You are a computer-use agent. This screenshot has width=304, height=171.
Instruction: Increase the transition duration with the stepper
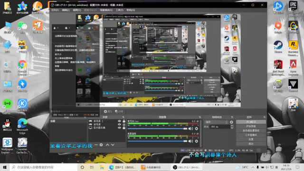point(232,126)
